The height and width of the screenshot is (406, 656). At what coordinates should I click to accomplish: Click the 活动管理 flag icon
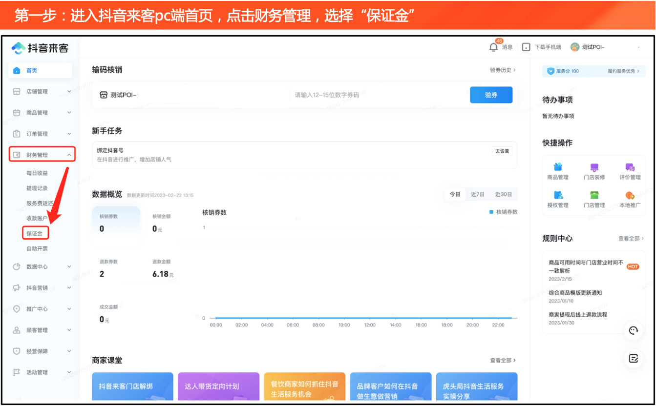coord(17,372)
